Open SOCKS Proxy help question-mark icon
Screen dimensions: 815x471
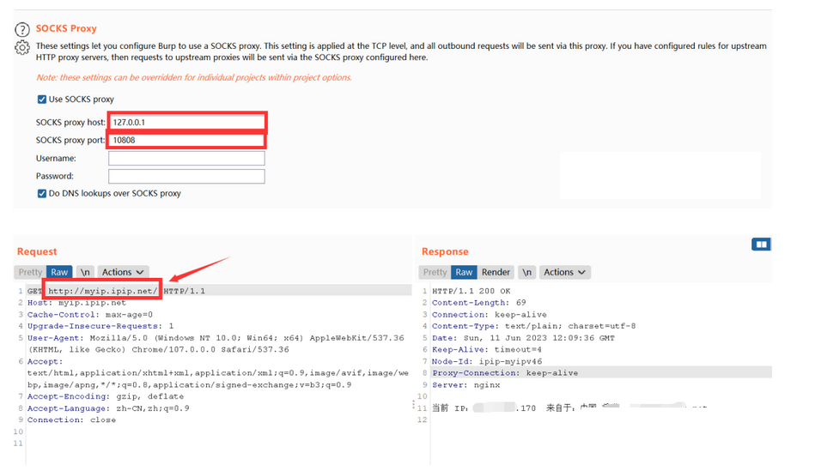(22, 29)
